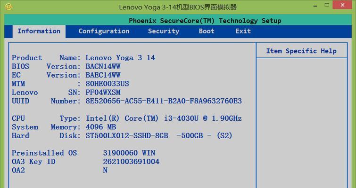
Task: Click EC version value BAEC14WW
Action: tap(103, 75)
